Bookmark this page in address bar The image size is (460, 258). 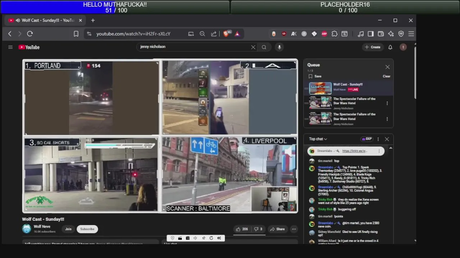click(76, 34)
